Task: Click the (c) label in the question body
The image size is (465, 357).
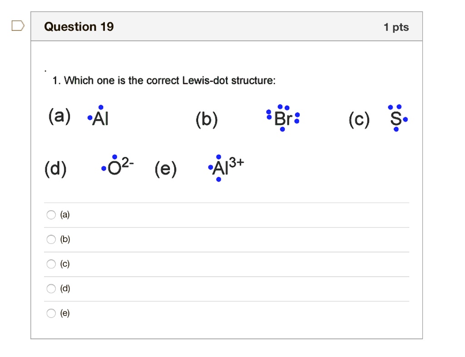Action: pyautogui.click(x=358, y=120)
